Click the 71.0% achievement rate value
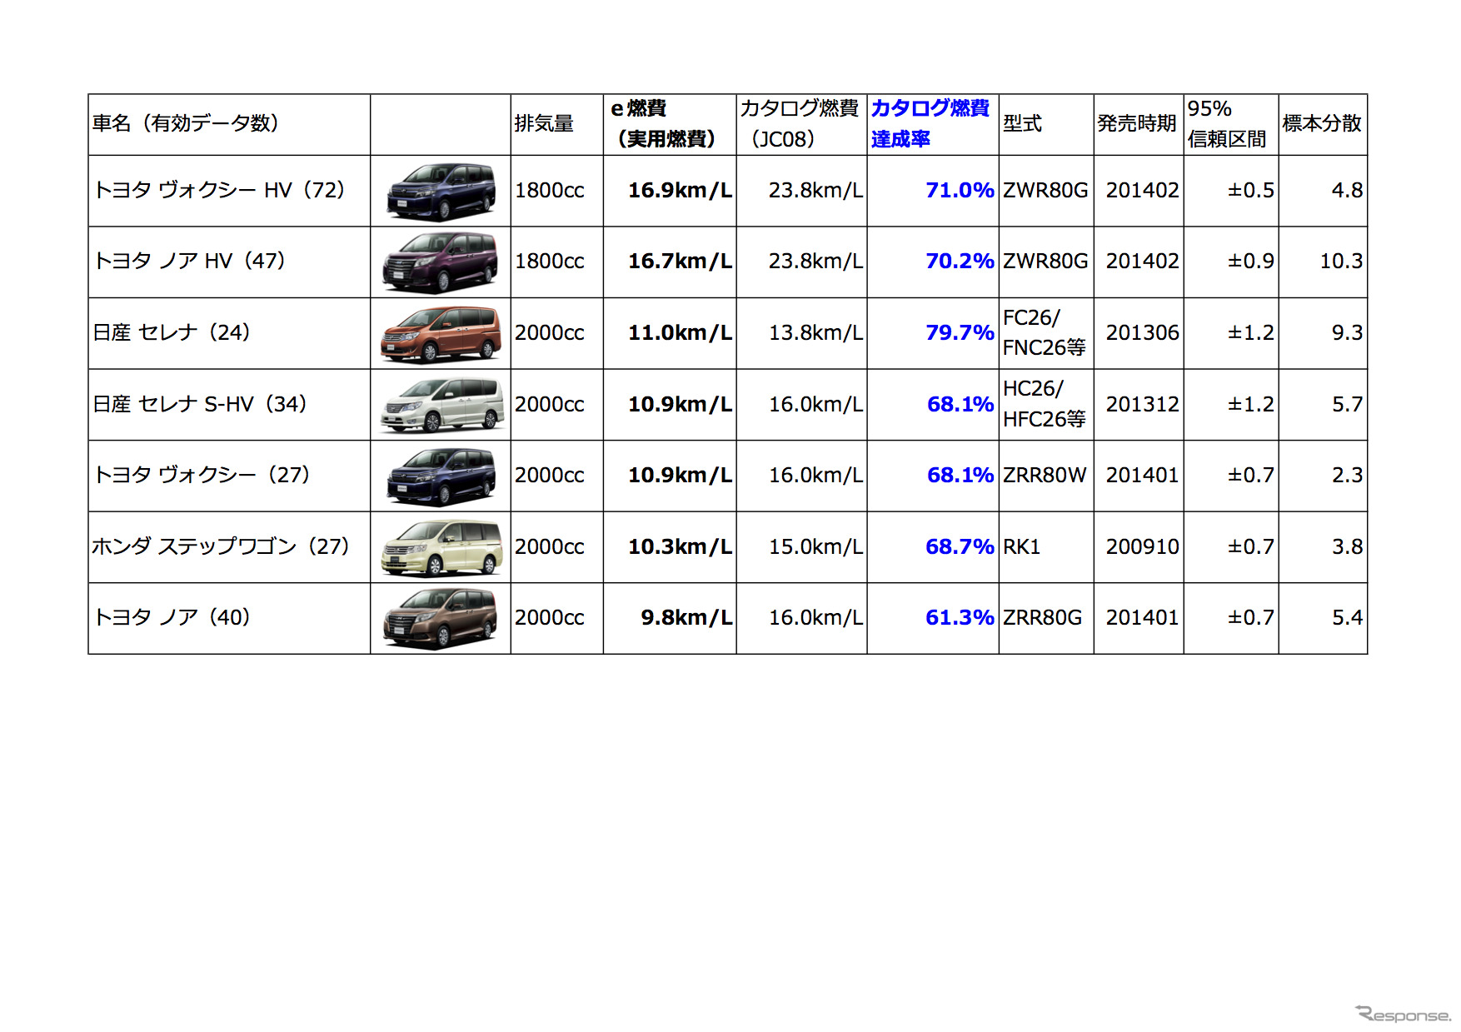This screenshot has height=1032, width=1461. click(959, 191)
